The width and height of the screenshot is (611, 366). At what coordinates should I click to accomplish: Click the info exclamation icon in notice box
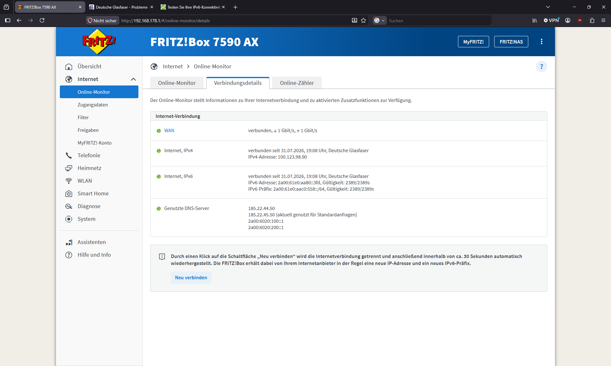coord(162,257)
